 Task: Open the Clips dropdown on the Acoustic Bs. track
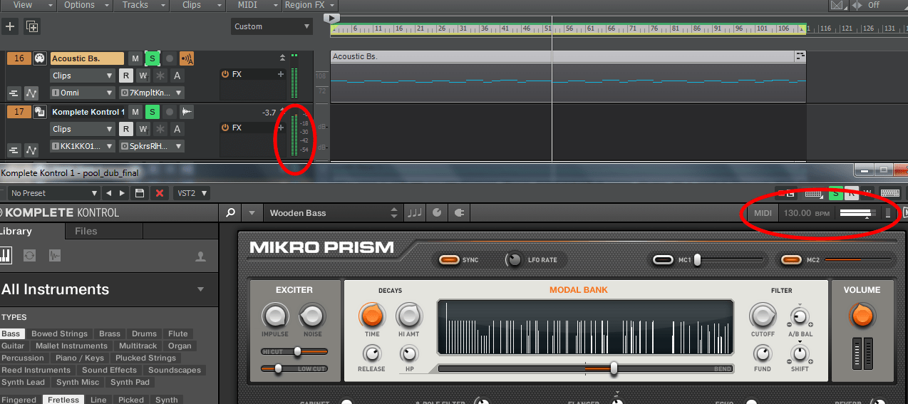(82, 76)
